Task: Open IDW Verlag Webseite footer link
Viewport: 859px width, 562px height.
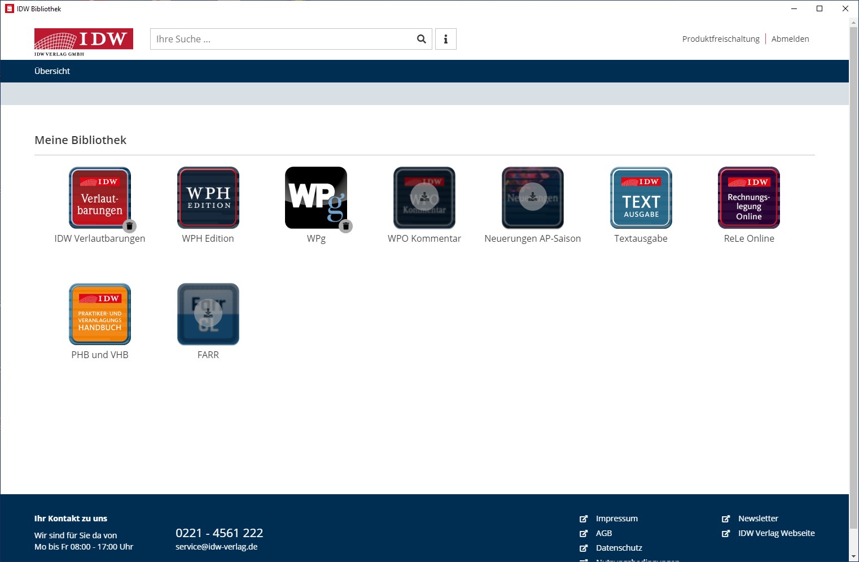Action: 777,533
